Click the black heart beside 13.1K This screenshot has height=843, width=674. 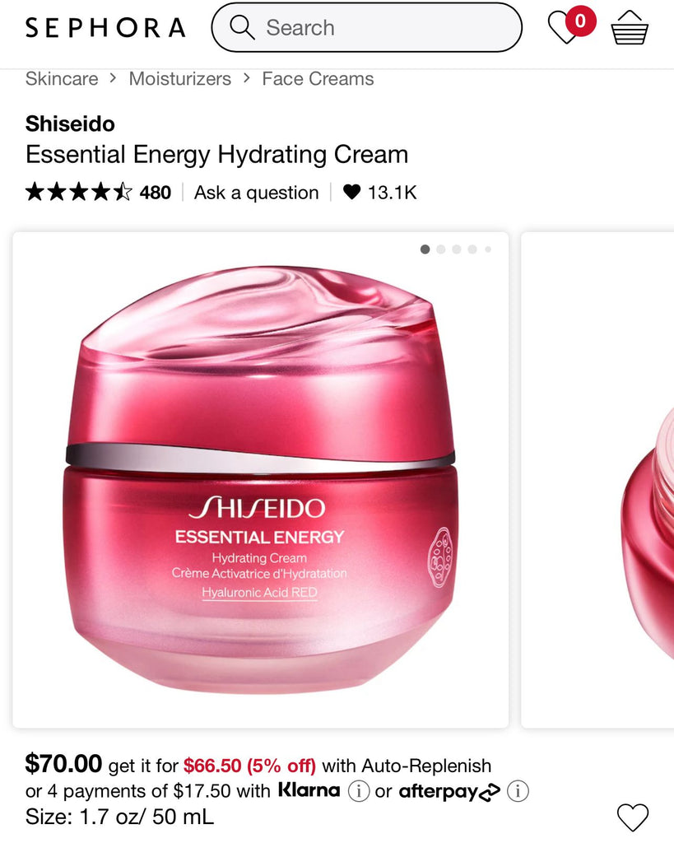tap(351, 192)
